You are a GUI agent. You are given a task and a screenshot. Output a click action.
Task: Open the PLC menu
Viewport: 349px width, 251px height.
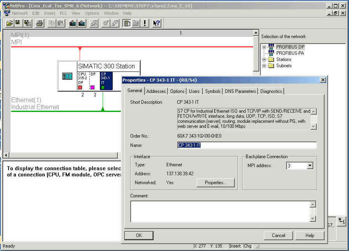(63, 13)
